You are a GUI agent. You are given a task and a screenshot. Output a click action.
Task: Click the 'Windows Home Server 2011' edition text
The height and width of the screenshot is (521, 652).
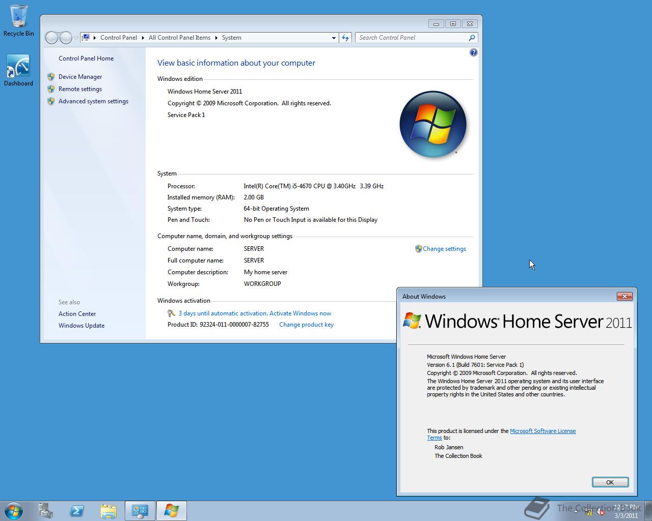coord(205,92)
